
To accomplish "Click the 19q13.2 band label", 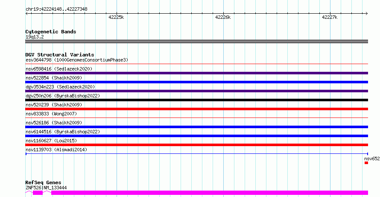I will (x=35, y=37).
